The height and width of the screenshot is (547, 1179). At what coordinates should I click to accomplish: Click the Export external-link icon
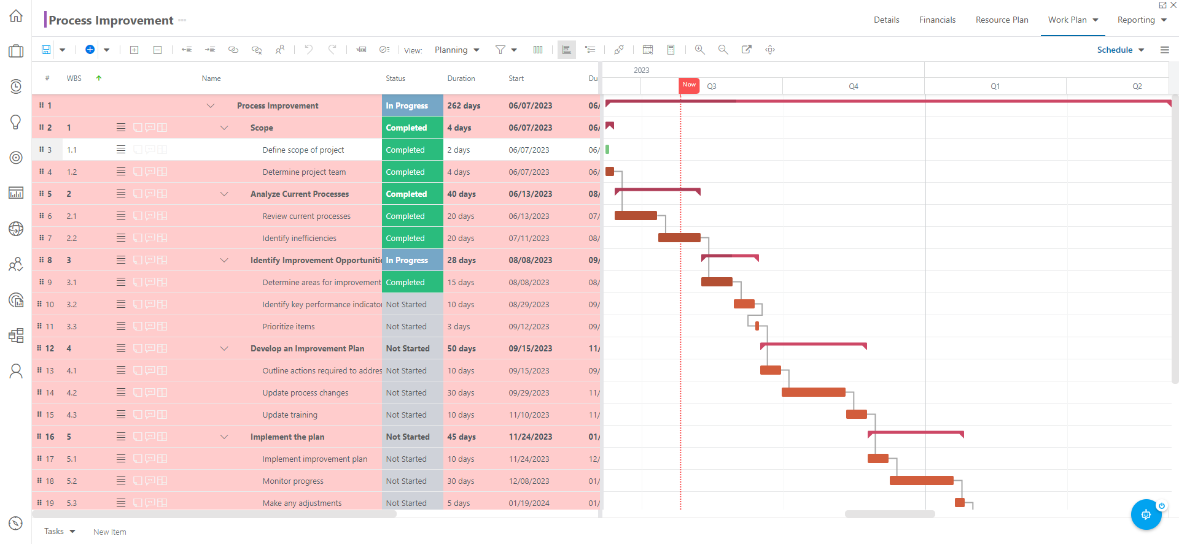(747, 50)
